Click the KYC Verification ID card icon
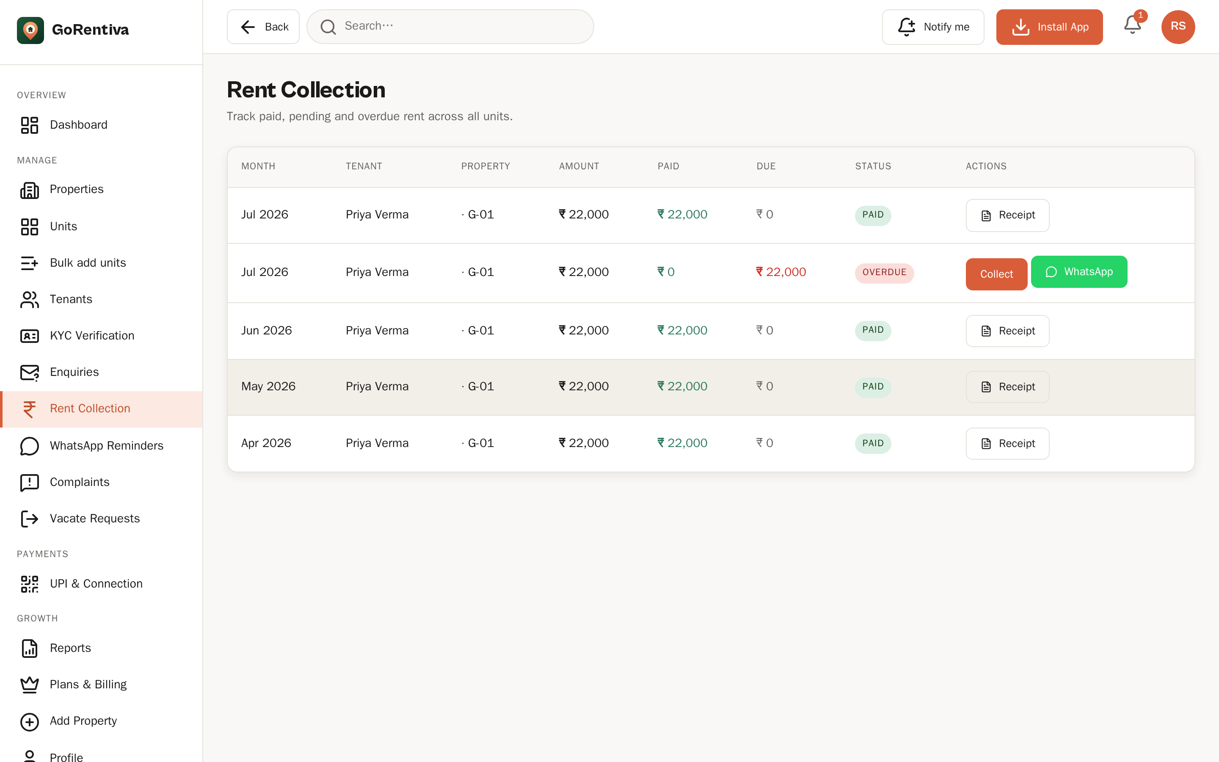 point(29,336)
